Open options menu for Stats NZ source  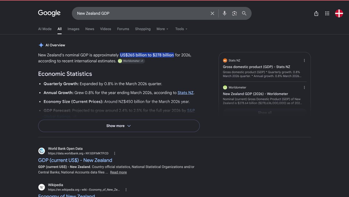(x=305, y=60)
